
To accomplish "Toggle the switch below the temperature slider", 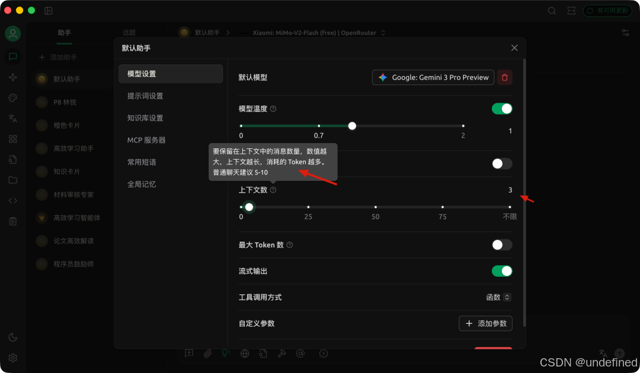I will click(x=502, y=164).
